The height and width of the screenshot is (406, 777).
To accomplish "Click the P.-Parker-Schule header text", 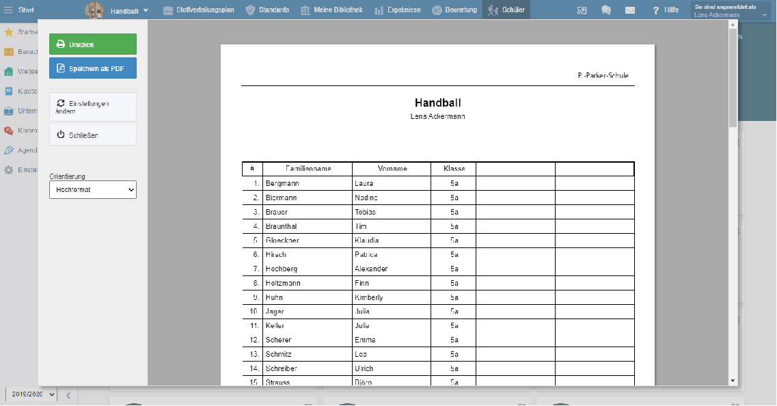I will 603,75.
